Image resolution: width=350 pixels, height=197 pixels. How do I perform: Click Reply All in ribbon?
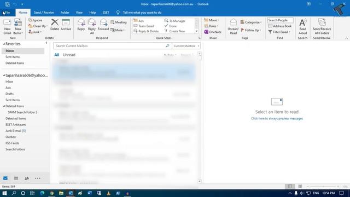pos(92,27)
